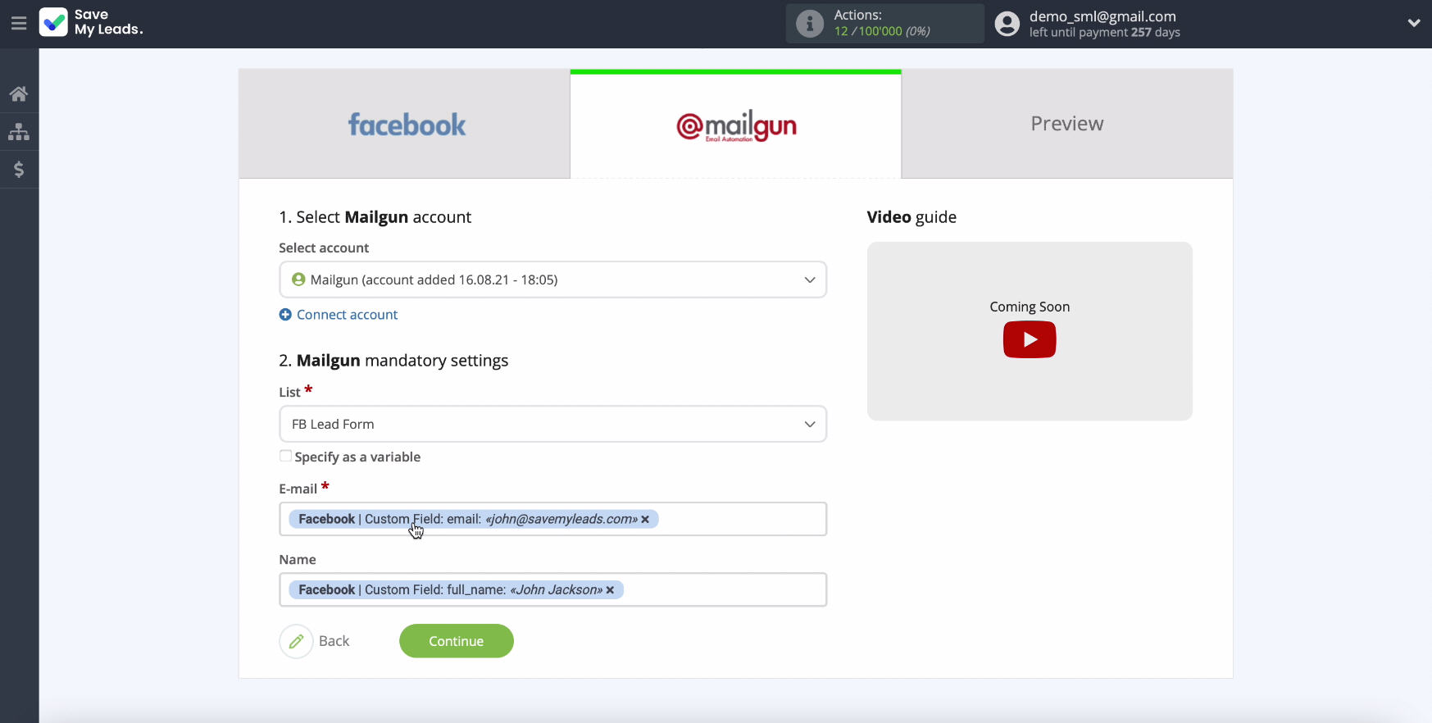Expand the account menu chevron
Image resolution: width=1432 pixels, height=723 pixels.
(1414, 23)
